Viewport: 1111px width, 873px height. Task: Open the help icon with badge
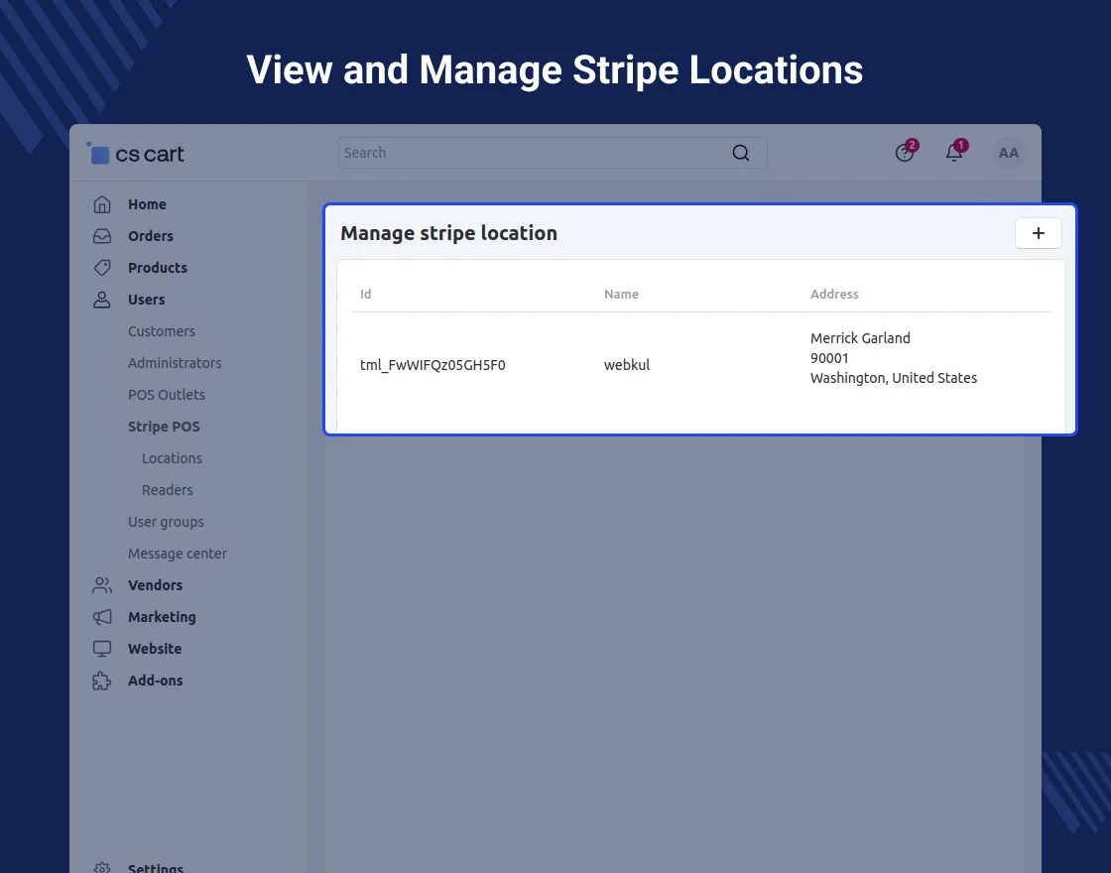pyautogui.click(x=904, y=153)
